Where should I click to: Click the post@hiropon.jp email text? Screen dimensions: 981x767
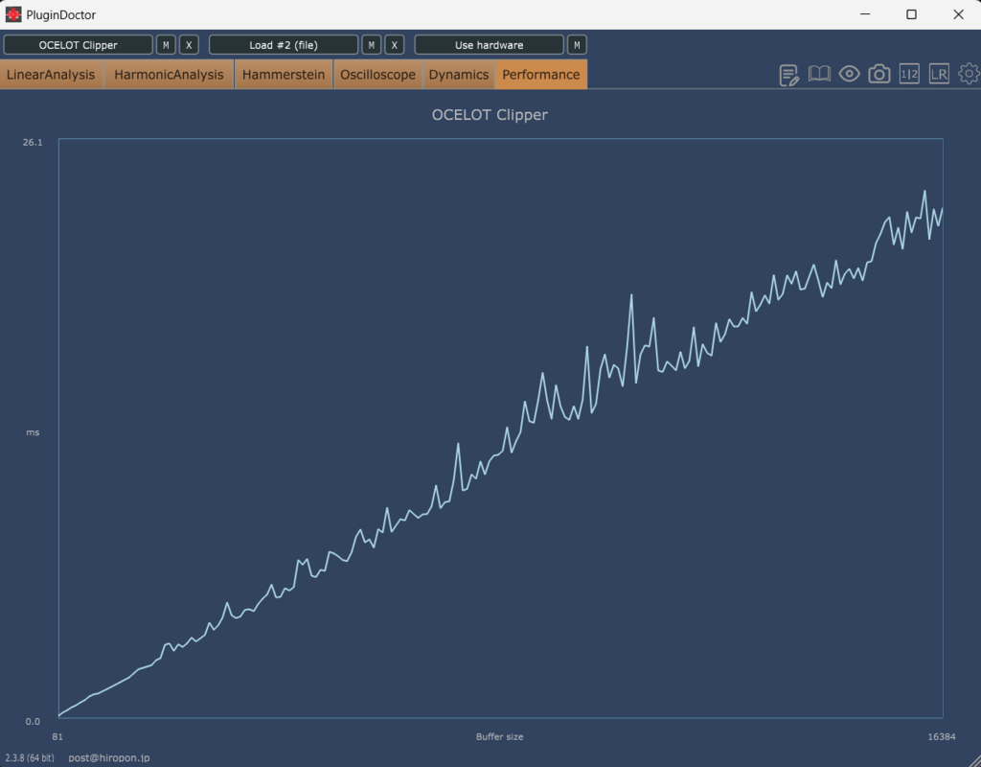[109, 757]
